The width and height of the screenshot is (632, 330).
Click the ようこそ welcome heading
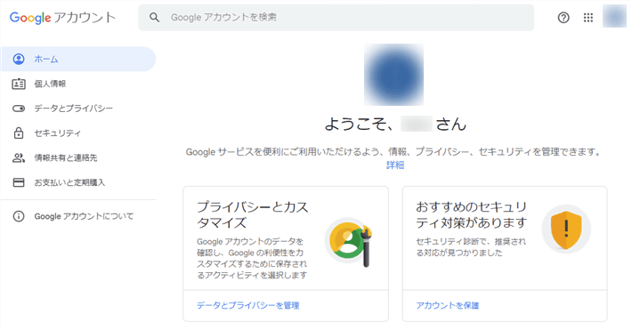click(x=395, y=124)
